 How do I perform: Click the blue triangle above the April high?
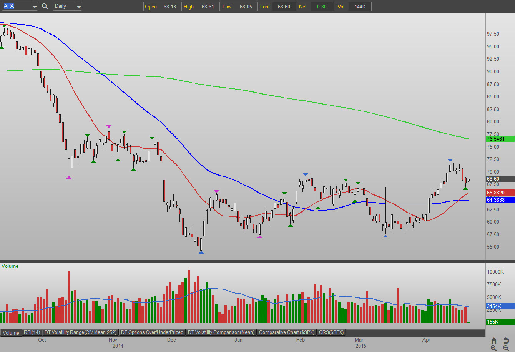pos(450,160)
